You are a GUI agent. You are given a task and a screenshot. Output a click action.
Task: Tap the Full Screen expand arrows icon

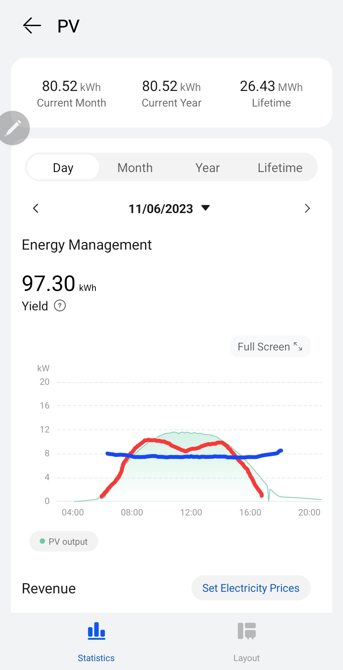298,346
